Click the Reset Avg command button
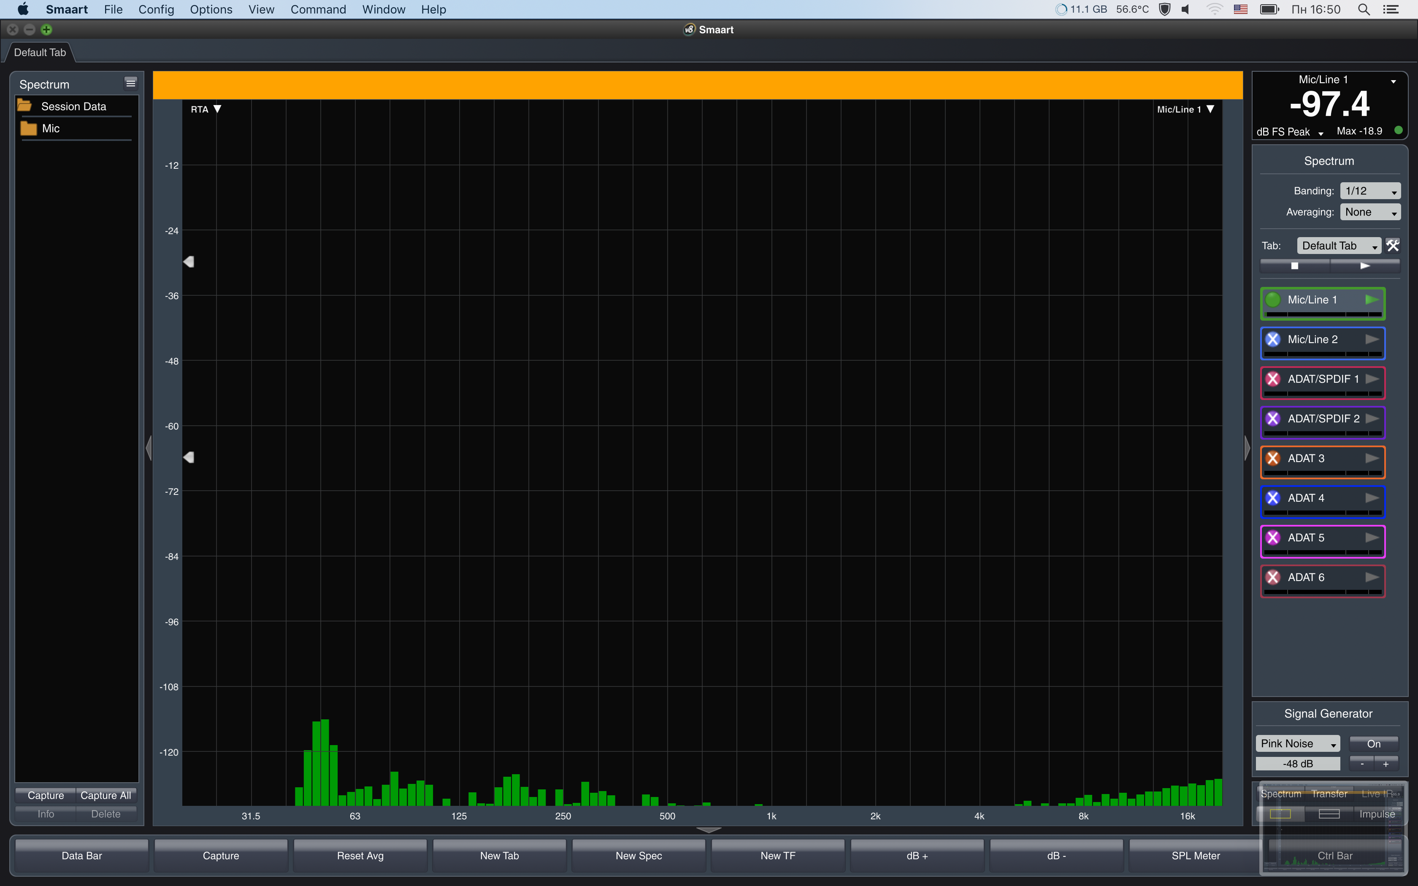1418x886 pixels. click(x=360, y=856)
